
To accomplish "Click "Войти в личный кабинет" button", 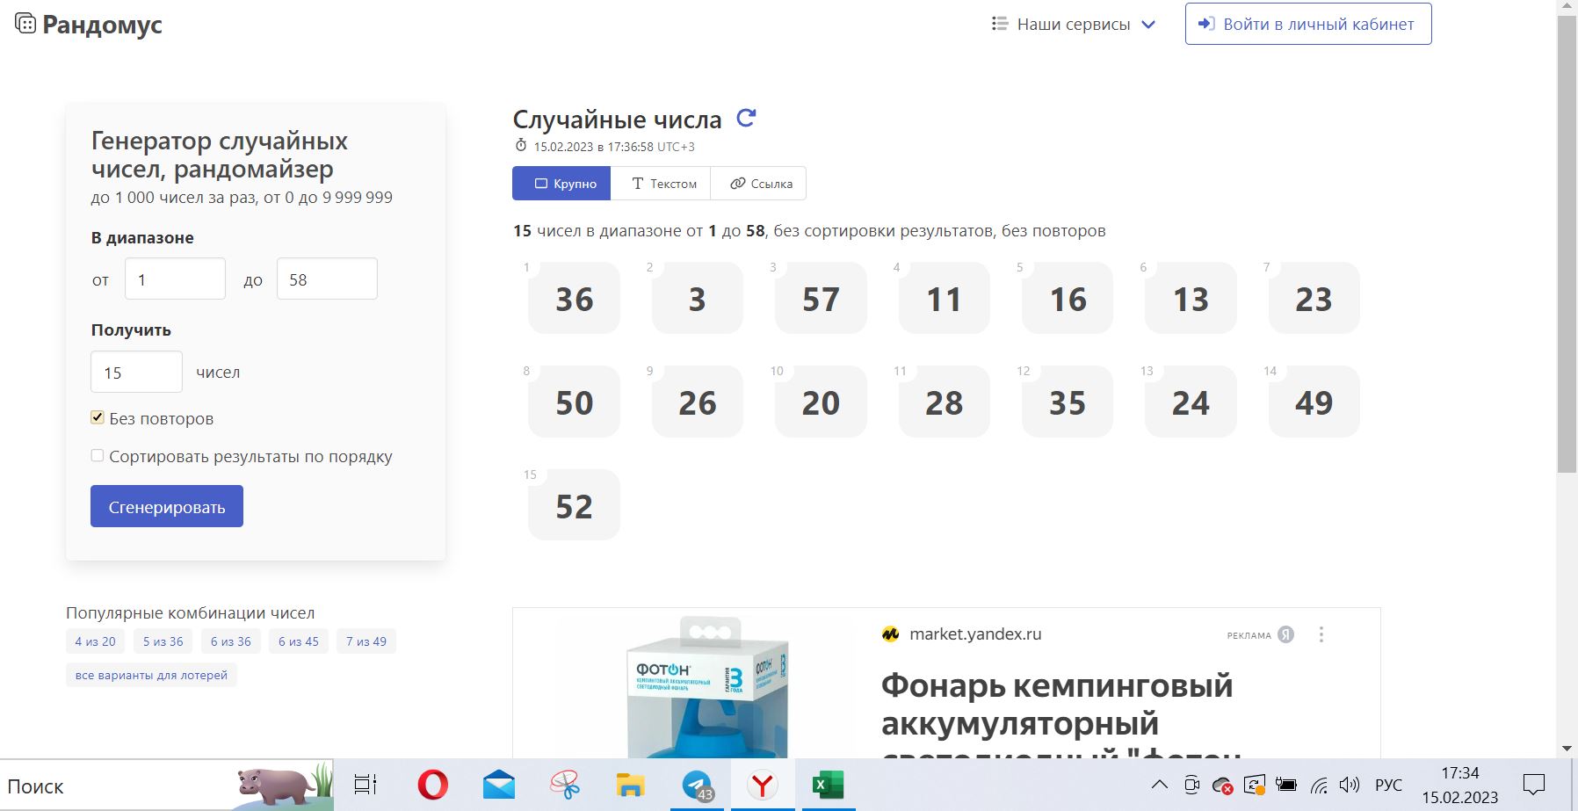I will (x=1308, y=24).
